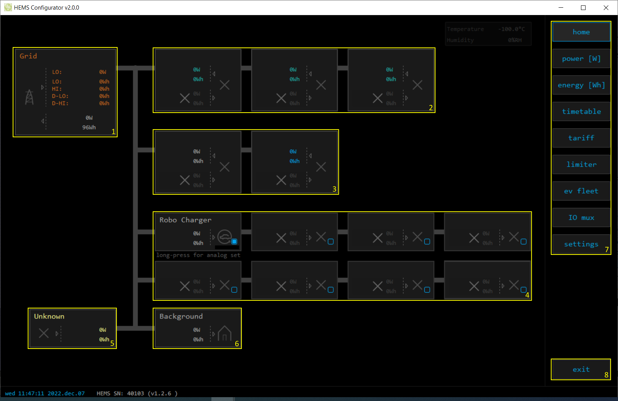Click the arrow icon in Unknown tile
618x401 pixels.
tap(57, 334)
